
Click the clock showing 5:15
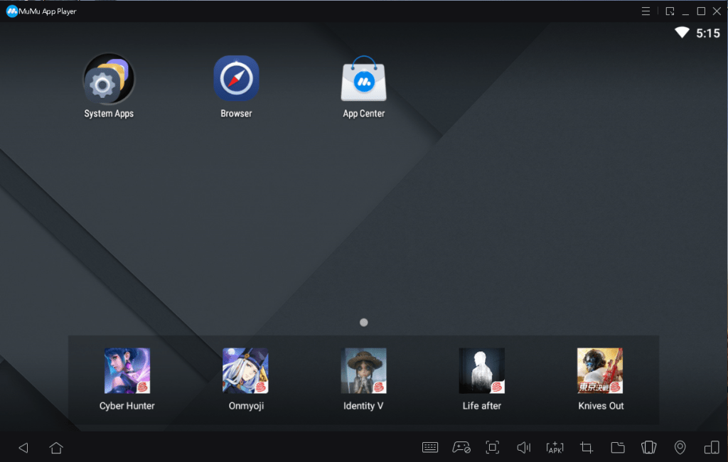tap(708, 33)
